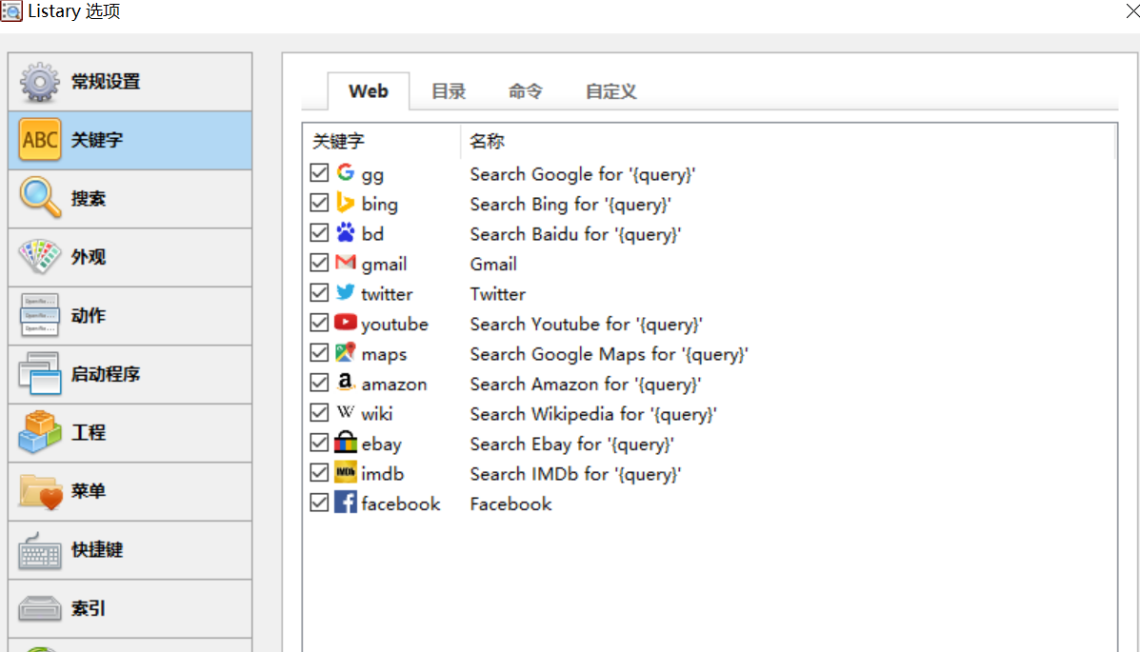
Task: Toggle the gmail keyword checkbox
Action: coord(319,263)
